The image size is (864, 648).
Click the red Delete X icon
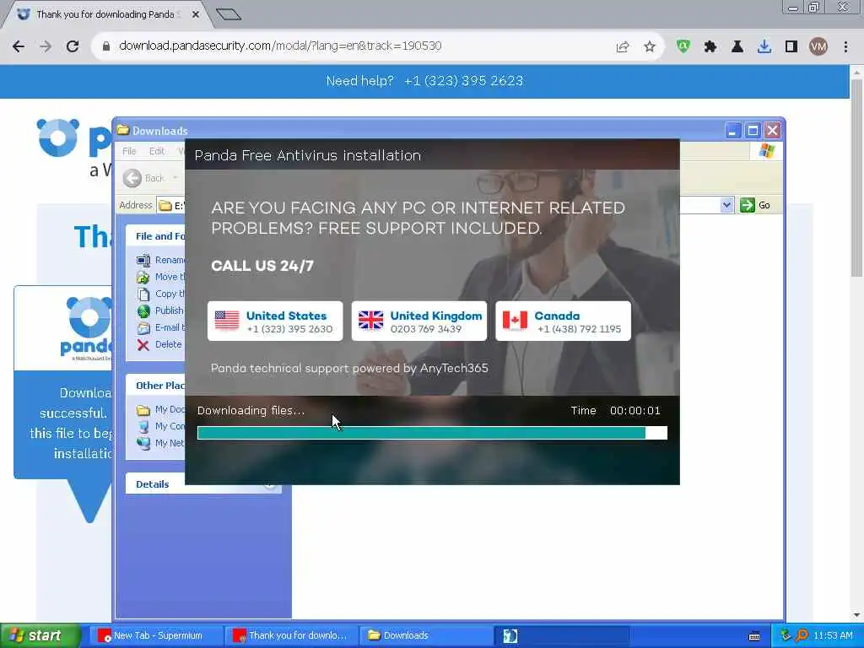tap(143, 345)
